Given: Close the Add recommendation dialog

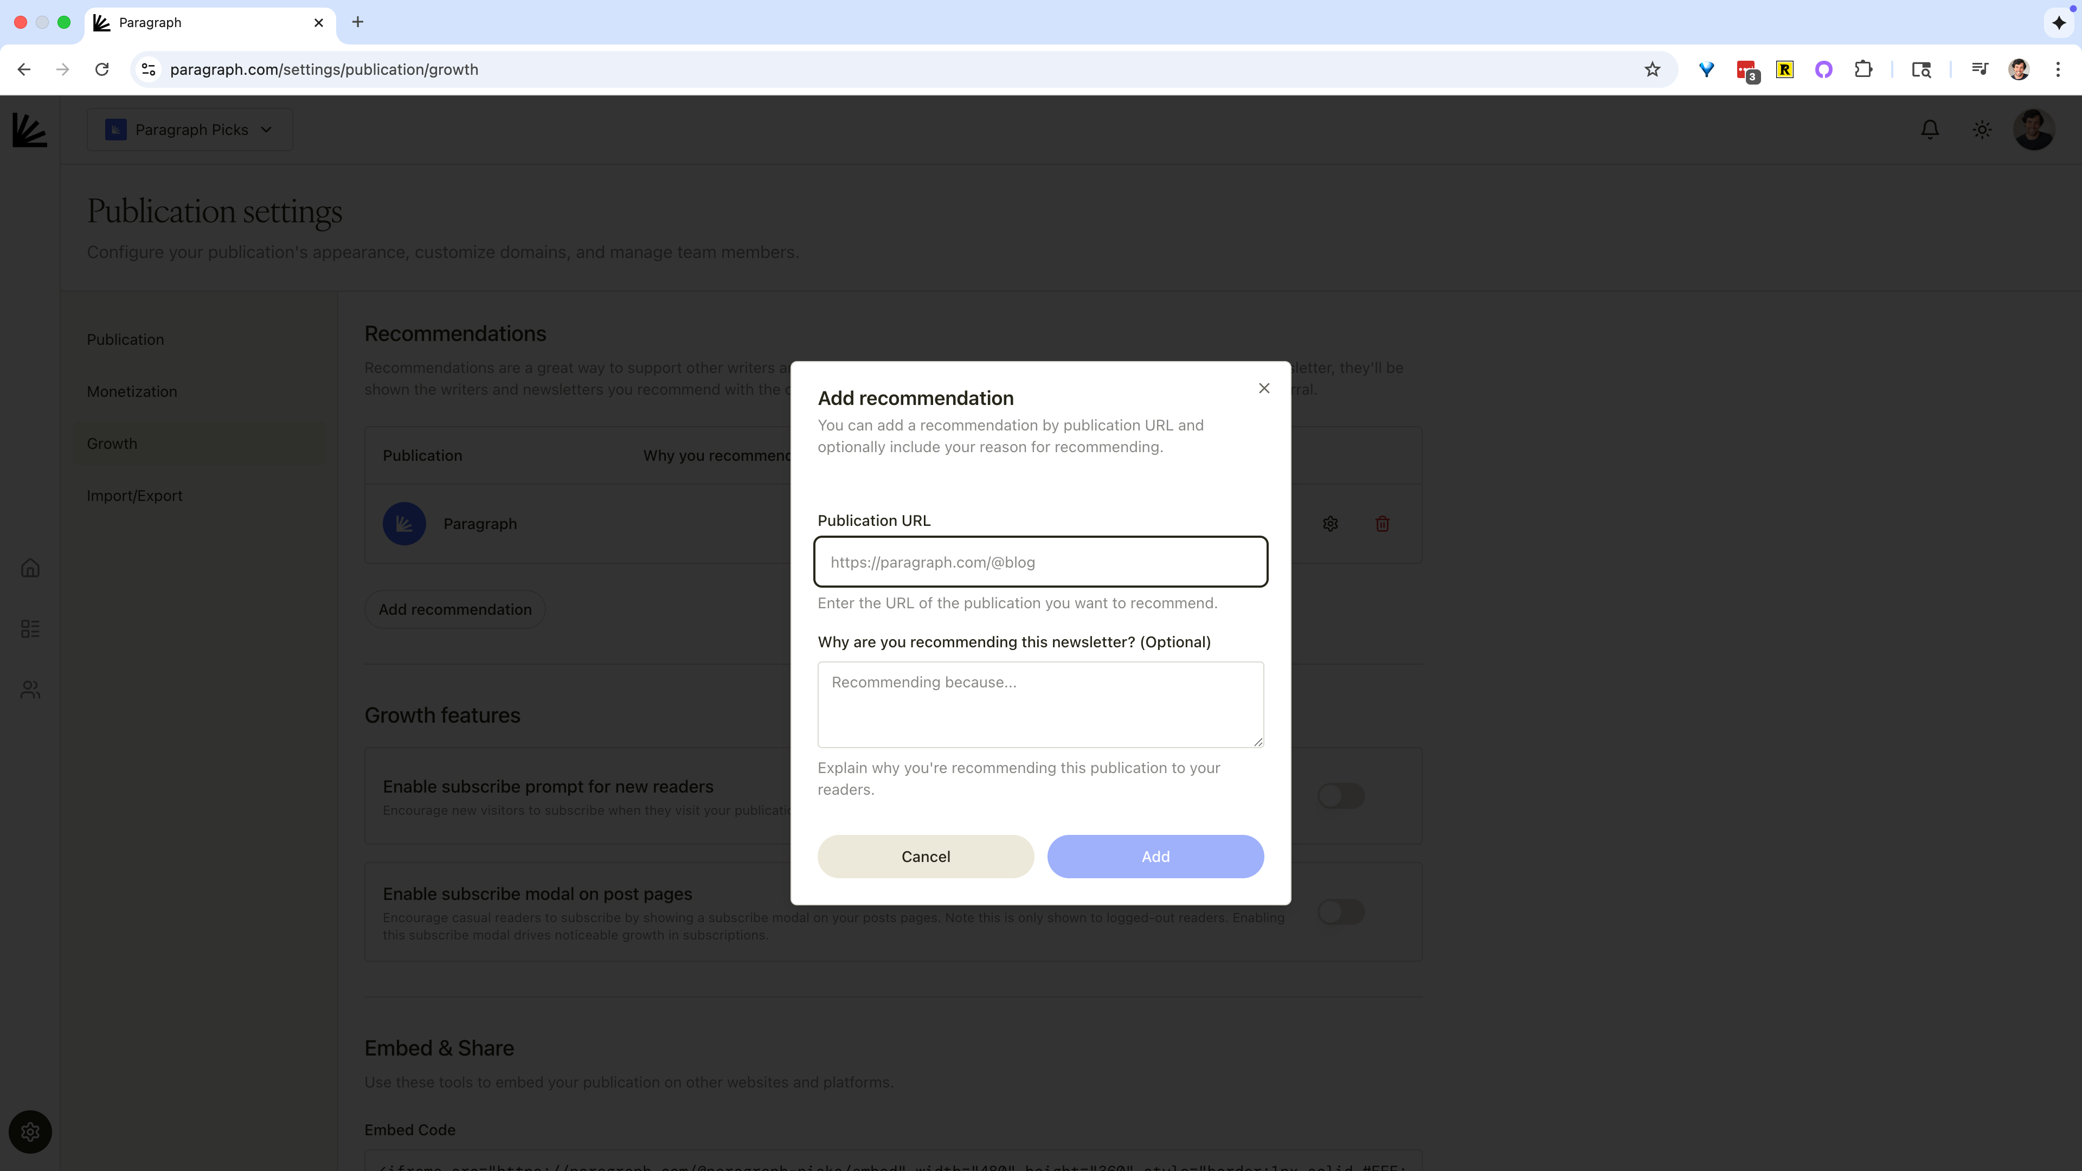Looking at the screenshot, I should 1264,389.
